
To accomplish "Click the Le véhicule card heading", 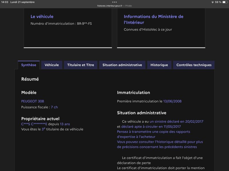I will coord(42,17).
